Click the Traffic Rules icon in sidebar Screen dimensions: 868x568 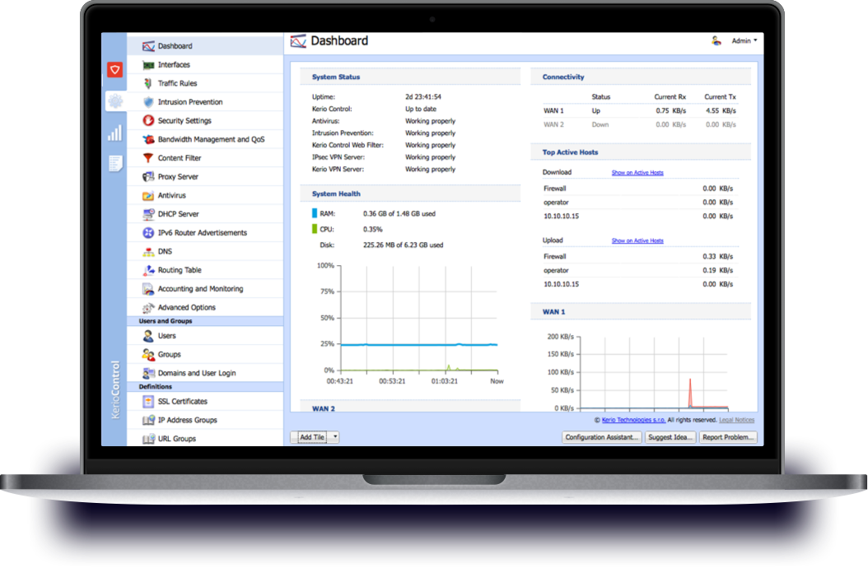point(148,83)
